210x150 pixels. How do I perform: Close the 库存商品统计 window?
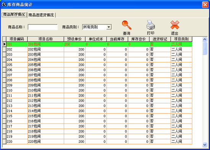pyautogui.click(x=205, y=5)
